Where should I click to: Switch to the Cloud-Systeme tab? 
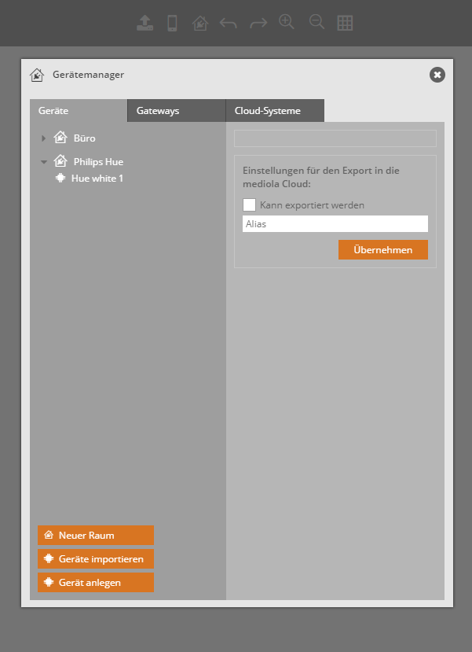coord(274,111)
